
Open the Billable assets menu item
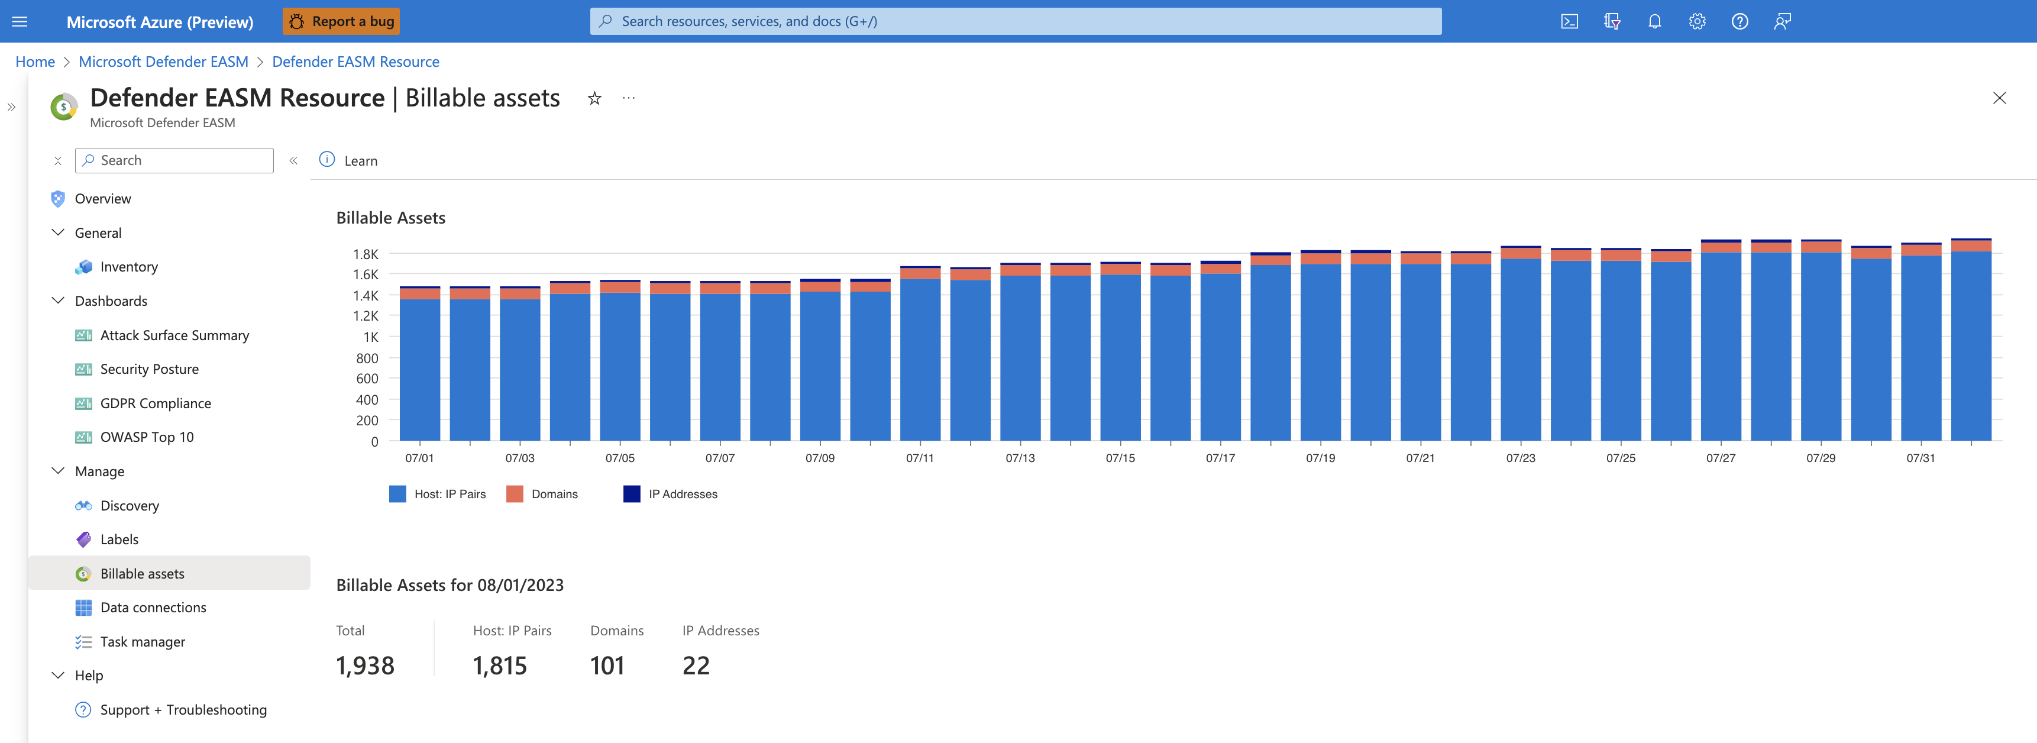[143, 573]
